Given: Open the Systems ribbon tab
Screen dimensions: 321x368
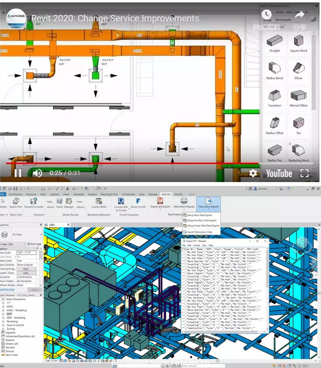Looking at the screenshot, I should click(55, 195).
